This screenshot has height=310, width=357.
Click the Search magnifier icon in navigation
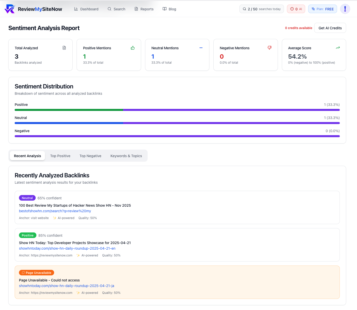pyautogui.click(x=109, y=9)
